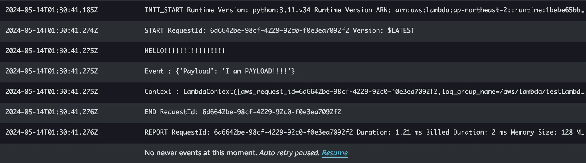Click the END RequestId log message
The width and height of the screenshot is (586, 163).
243,112
